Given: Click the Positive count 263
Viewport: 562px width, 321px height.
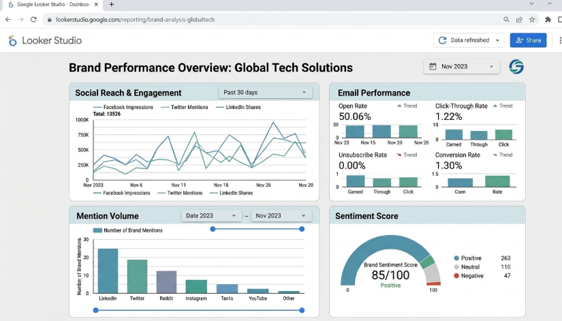Looking at the screenshot, I should click(x=505, y=258).
